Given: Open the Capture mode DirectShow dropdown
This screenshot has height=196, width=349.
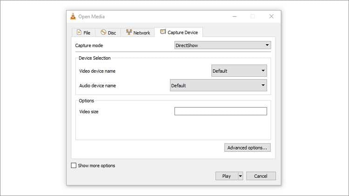Looking at the screenshot, I should (x=222, y=45).
